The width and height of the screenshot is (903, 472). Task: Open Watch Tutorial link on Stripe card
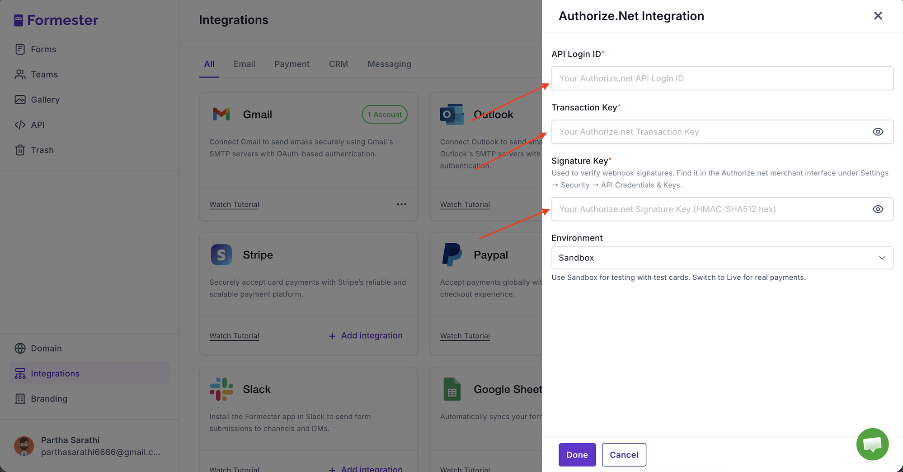click(234, 336)
